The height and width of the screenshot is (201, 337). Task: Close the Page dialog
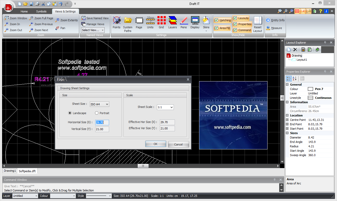point(188,79)
